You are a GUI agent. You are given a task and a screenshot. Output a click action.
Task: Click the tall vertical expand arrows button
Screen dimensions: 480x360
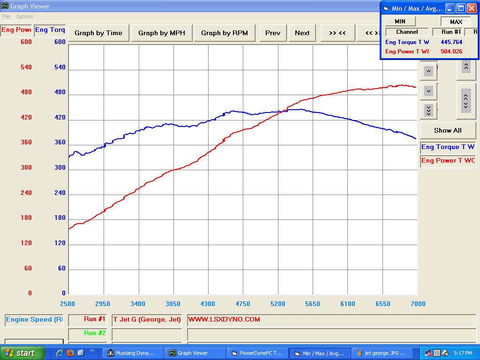(465, 101)
